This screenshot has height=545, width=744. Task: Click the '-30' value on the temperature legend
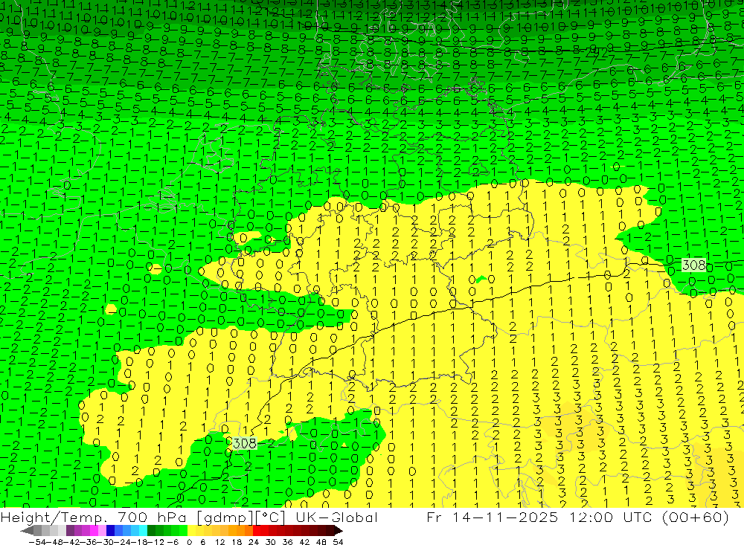coord(104,542)
